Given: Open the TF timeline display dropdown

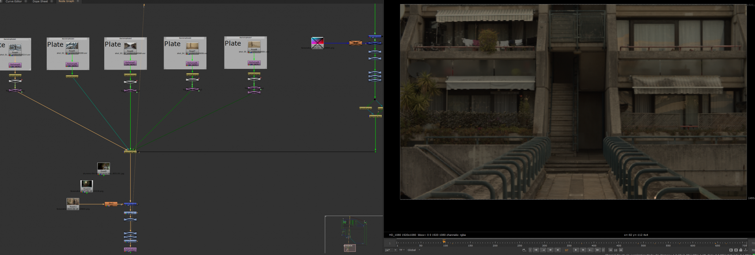Looking at the screenshot, I should tap(402, 250).
